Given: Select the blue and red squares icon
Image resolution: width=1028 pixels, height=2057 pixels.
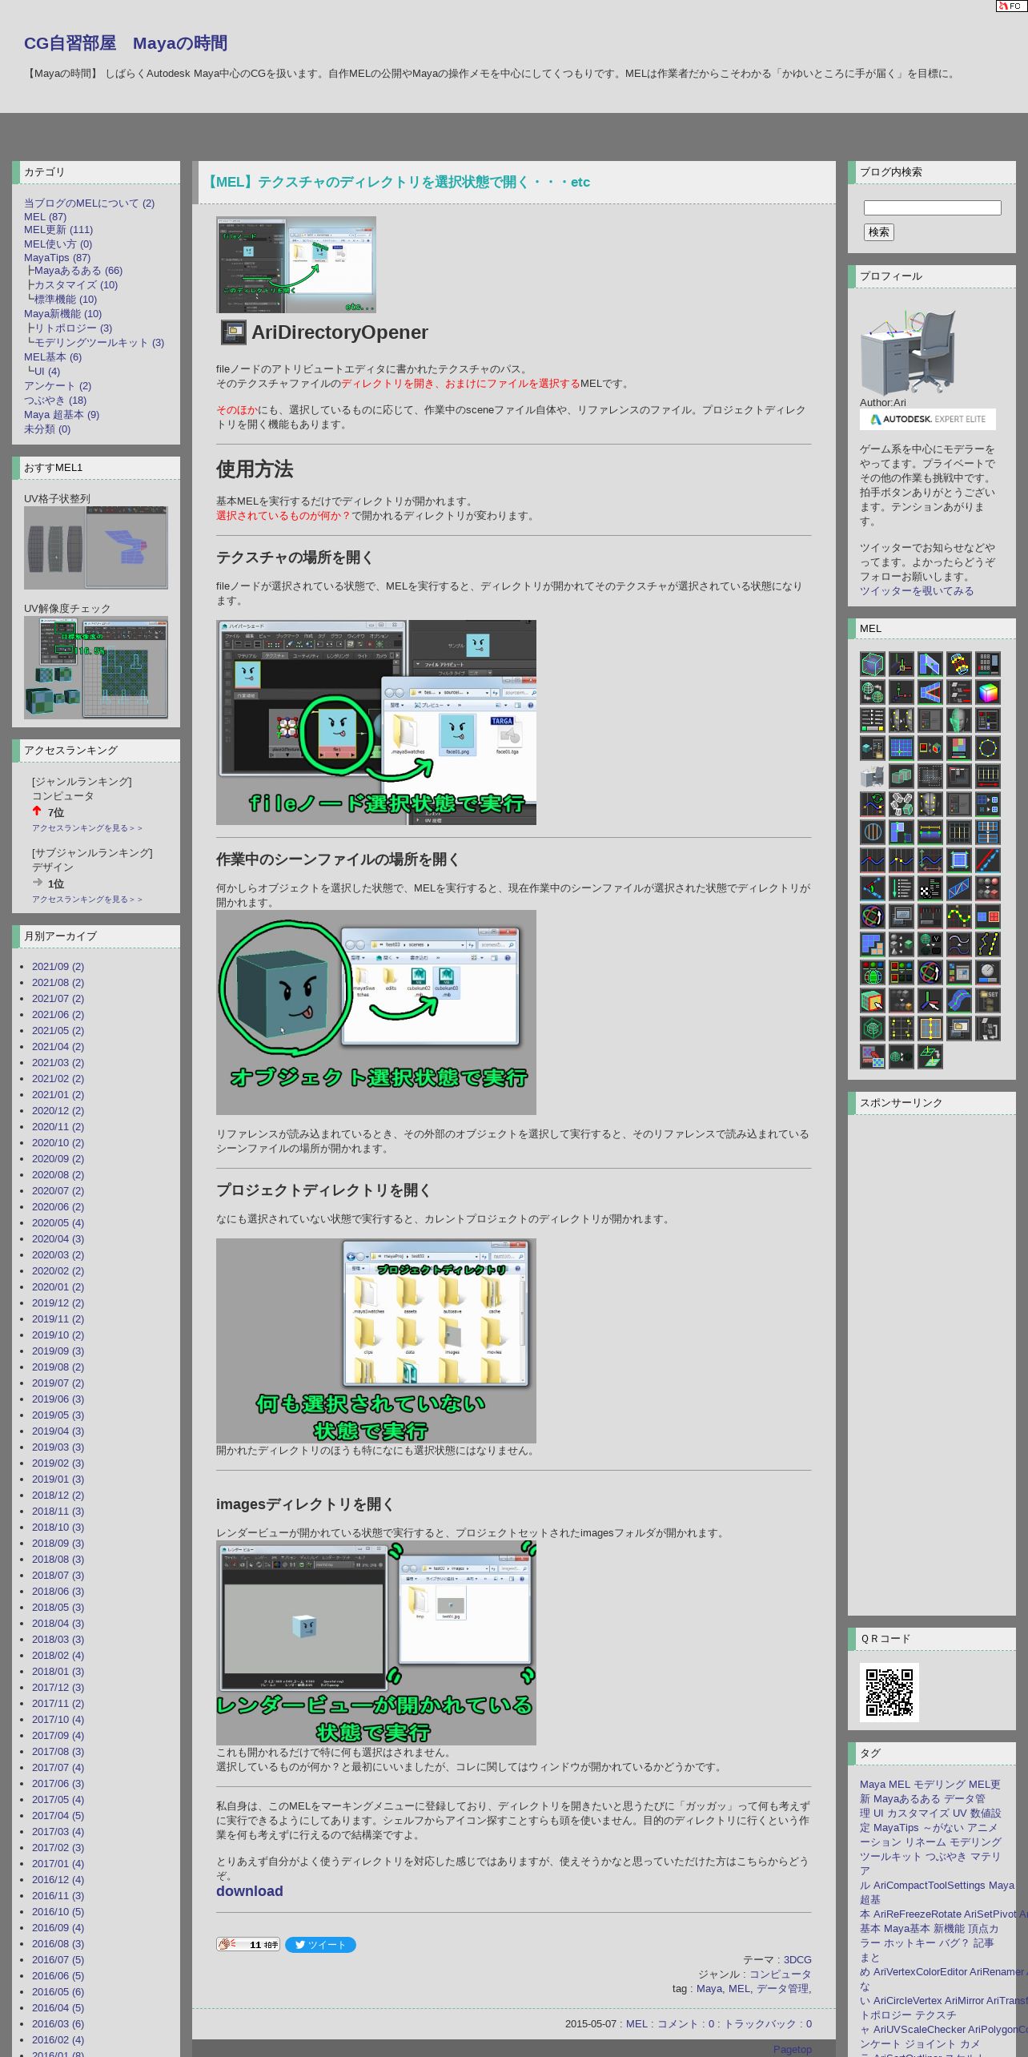Looking at the screenshot, I should click(x=988, y=916).
